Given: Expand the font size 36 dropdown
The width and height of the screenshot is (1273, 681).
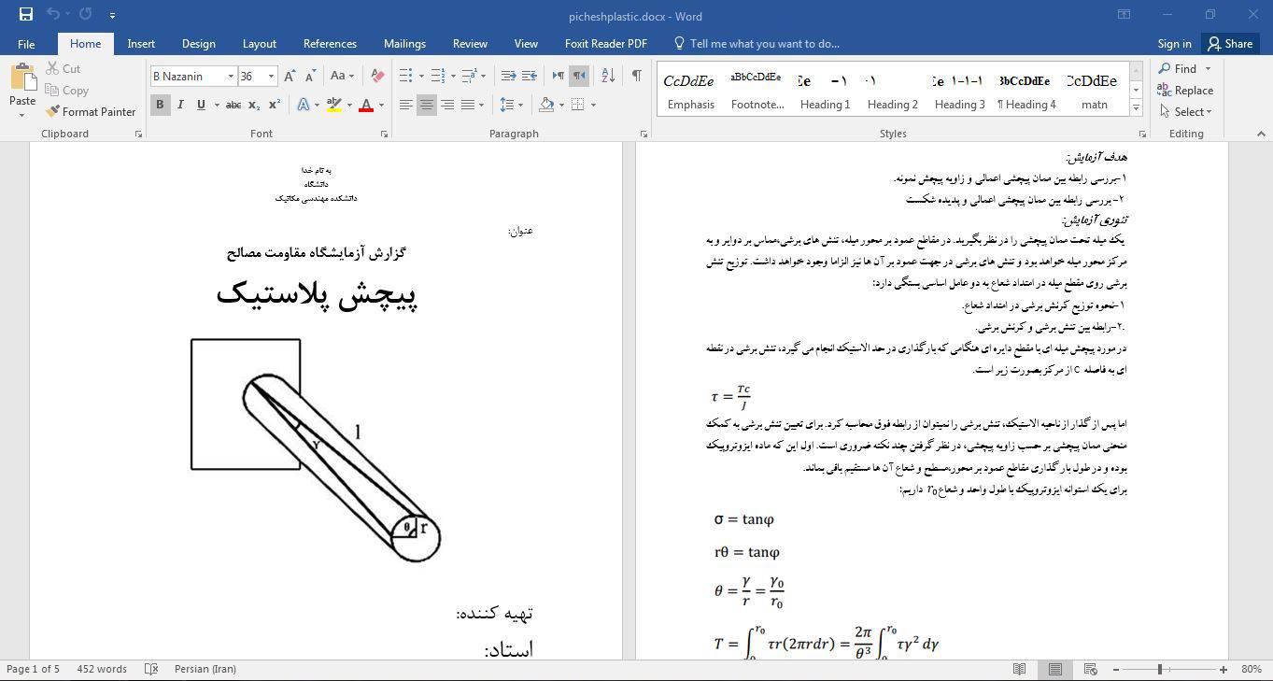Looking at the screenshot, I should tap(271, 77).
